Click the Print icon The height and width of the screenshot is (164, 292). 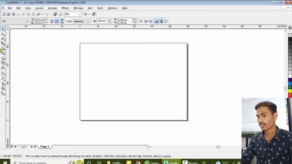click(18, 14)
